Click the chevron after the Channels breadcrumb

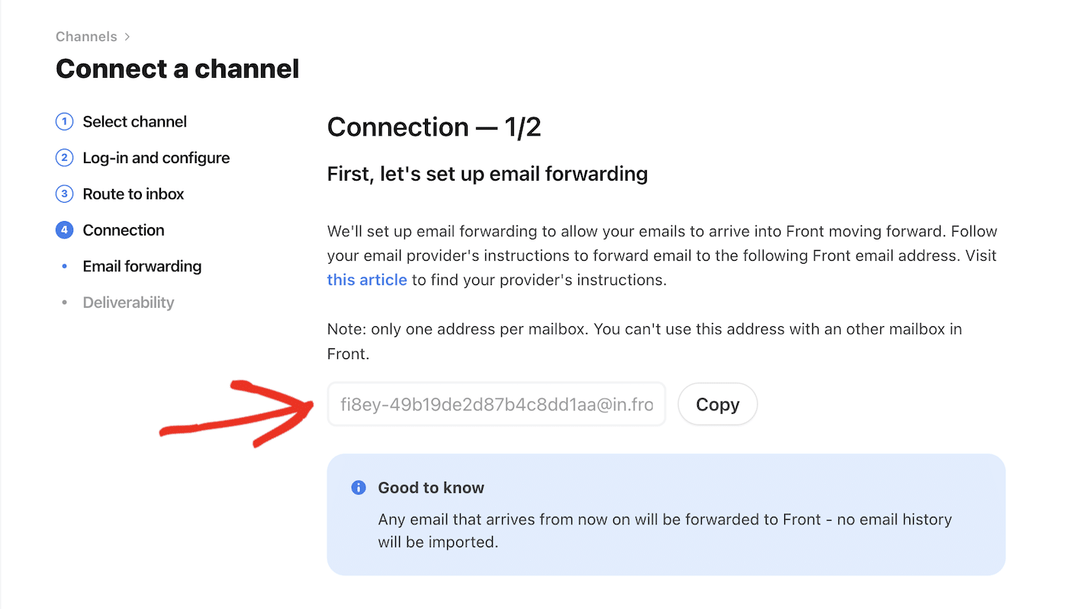(x=127, y=36)
